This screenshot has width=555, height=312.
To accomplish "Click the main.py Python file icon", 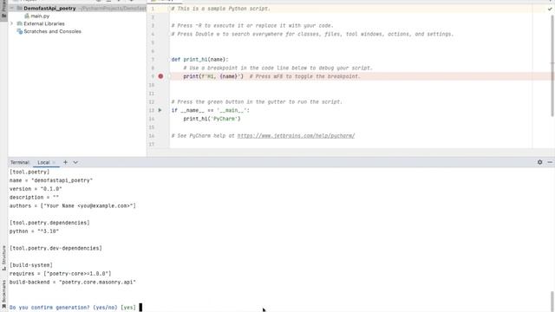I will tap(27, 16).
